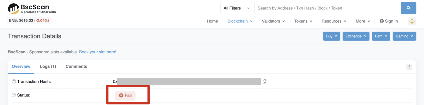Screen dimensions: 424x105
Task: Copy the transaction hash to clipboard
Action: (x=265, y=81)
